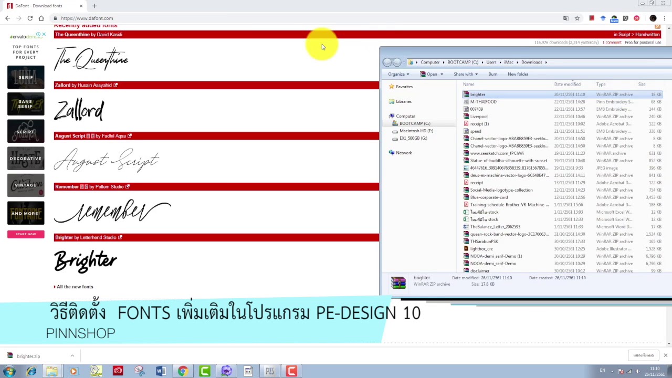Screen dimensions: 672x378
Task: Open the dropdown arrow beside Open button
Action: tap(442, 74)
